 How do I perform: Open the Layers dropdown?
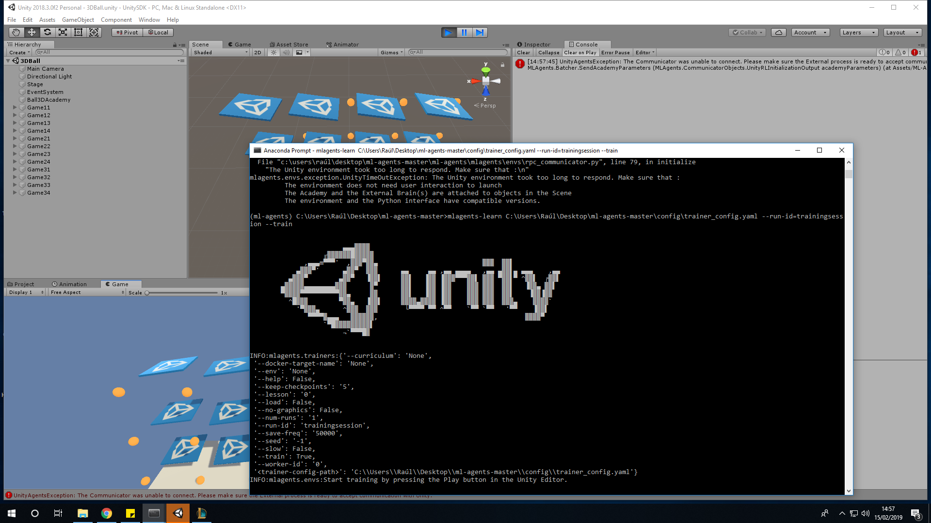[858, 32]
